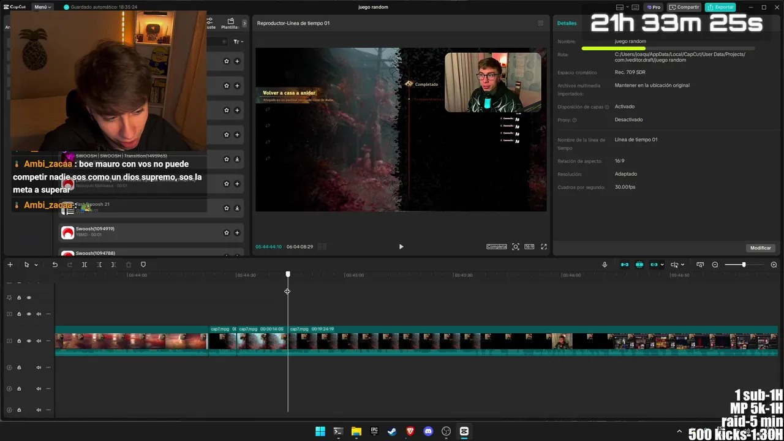
Task: Click the Exportar button
Action: coord(720,7)
